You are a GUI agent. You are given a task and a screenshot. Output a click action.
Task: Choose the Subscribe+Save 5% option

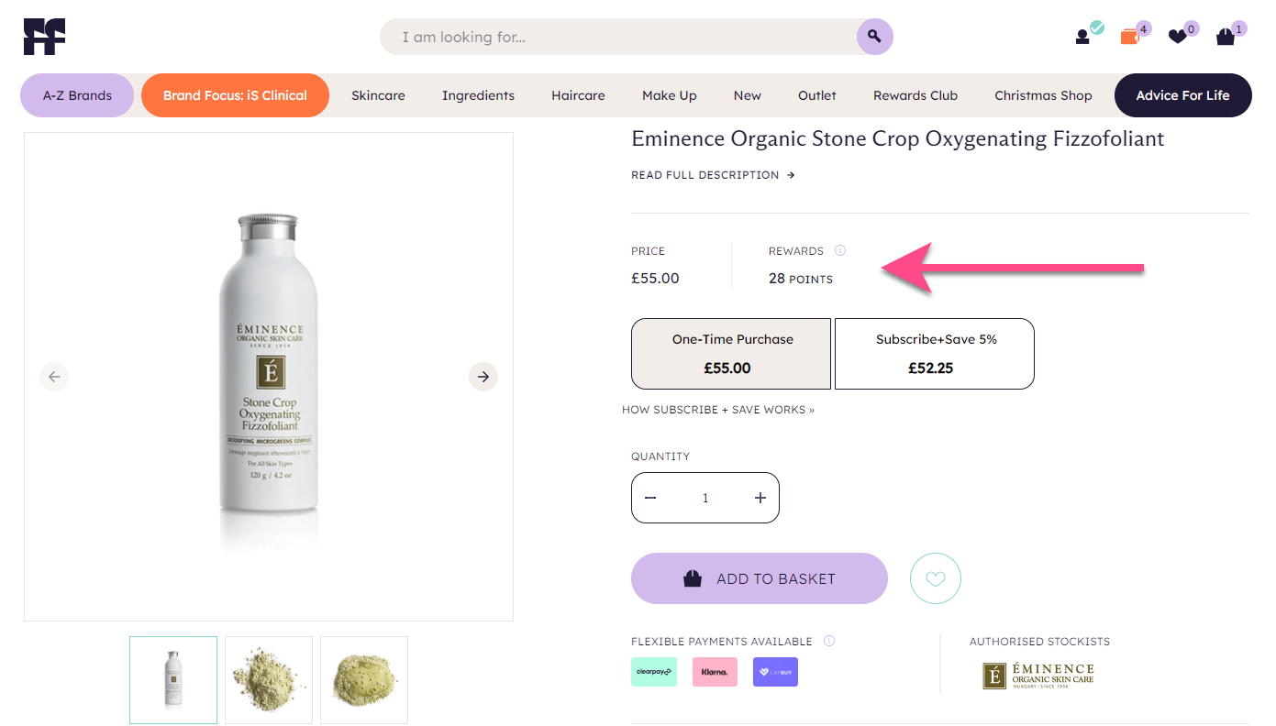click(x=935, y=353)
